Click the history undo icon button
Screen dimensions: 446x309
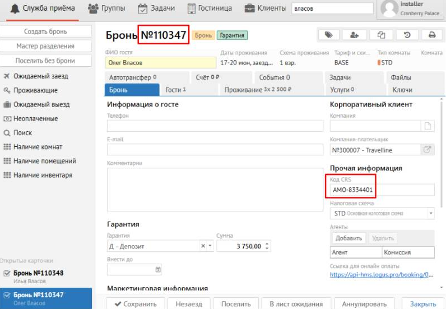pyautogui.click(x=407, y=35)
